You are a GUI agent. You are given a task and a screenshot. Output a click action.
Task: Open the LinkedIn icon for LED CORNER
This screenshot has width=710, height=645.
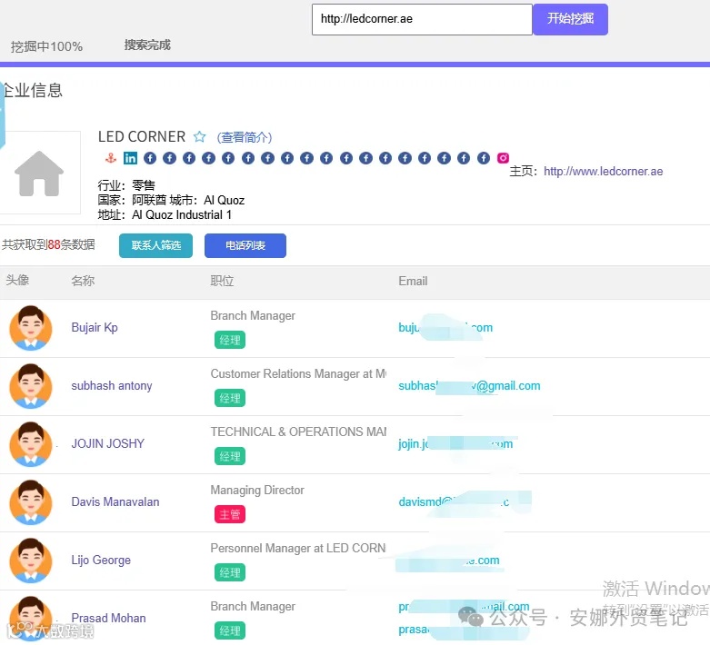(x=130, y=158)
